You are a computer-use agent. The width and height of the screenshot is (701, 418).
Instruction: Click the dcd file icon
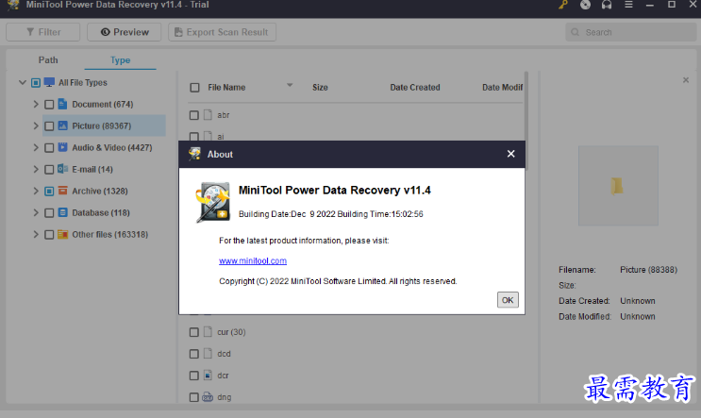[208, 353]
